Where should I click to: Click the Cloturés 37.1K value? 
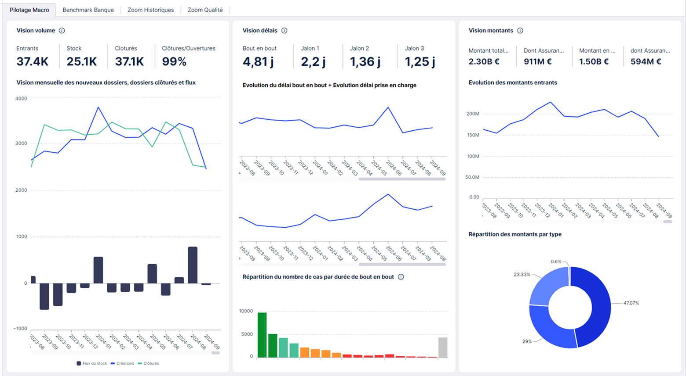(129, 62)
